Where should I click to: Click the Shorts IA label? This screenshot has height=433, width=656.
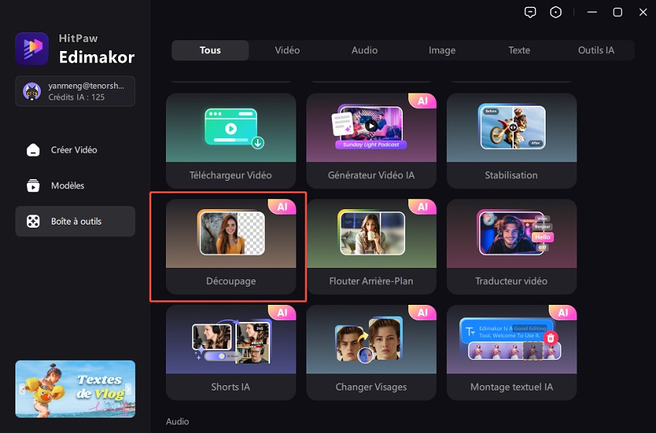(x=231, y=387)
